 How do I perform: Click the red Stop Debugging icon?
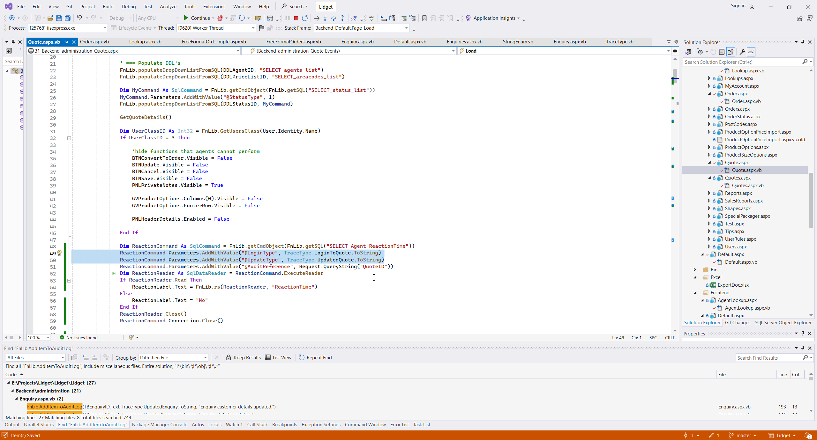coord(296,18)
